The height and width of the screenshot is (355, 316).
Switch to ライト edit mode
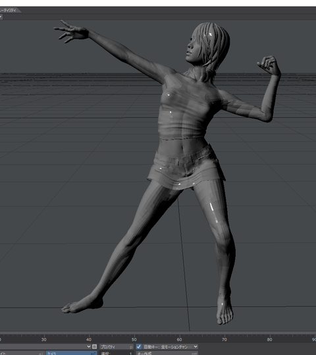coord(22,353)
